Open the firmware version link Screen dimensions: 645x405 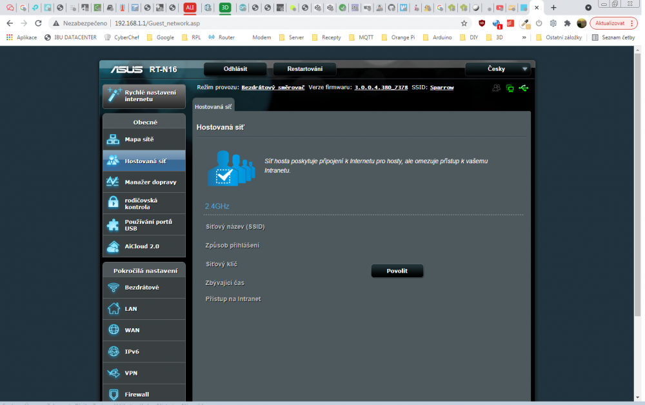coord(381,87)
